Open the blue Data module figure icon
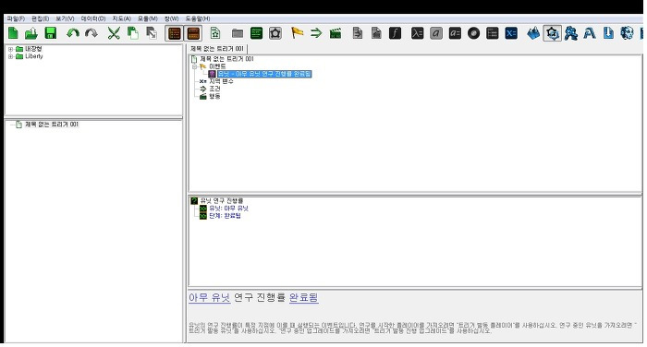 [x=570, y=33]
